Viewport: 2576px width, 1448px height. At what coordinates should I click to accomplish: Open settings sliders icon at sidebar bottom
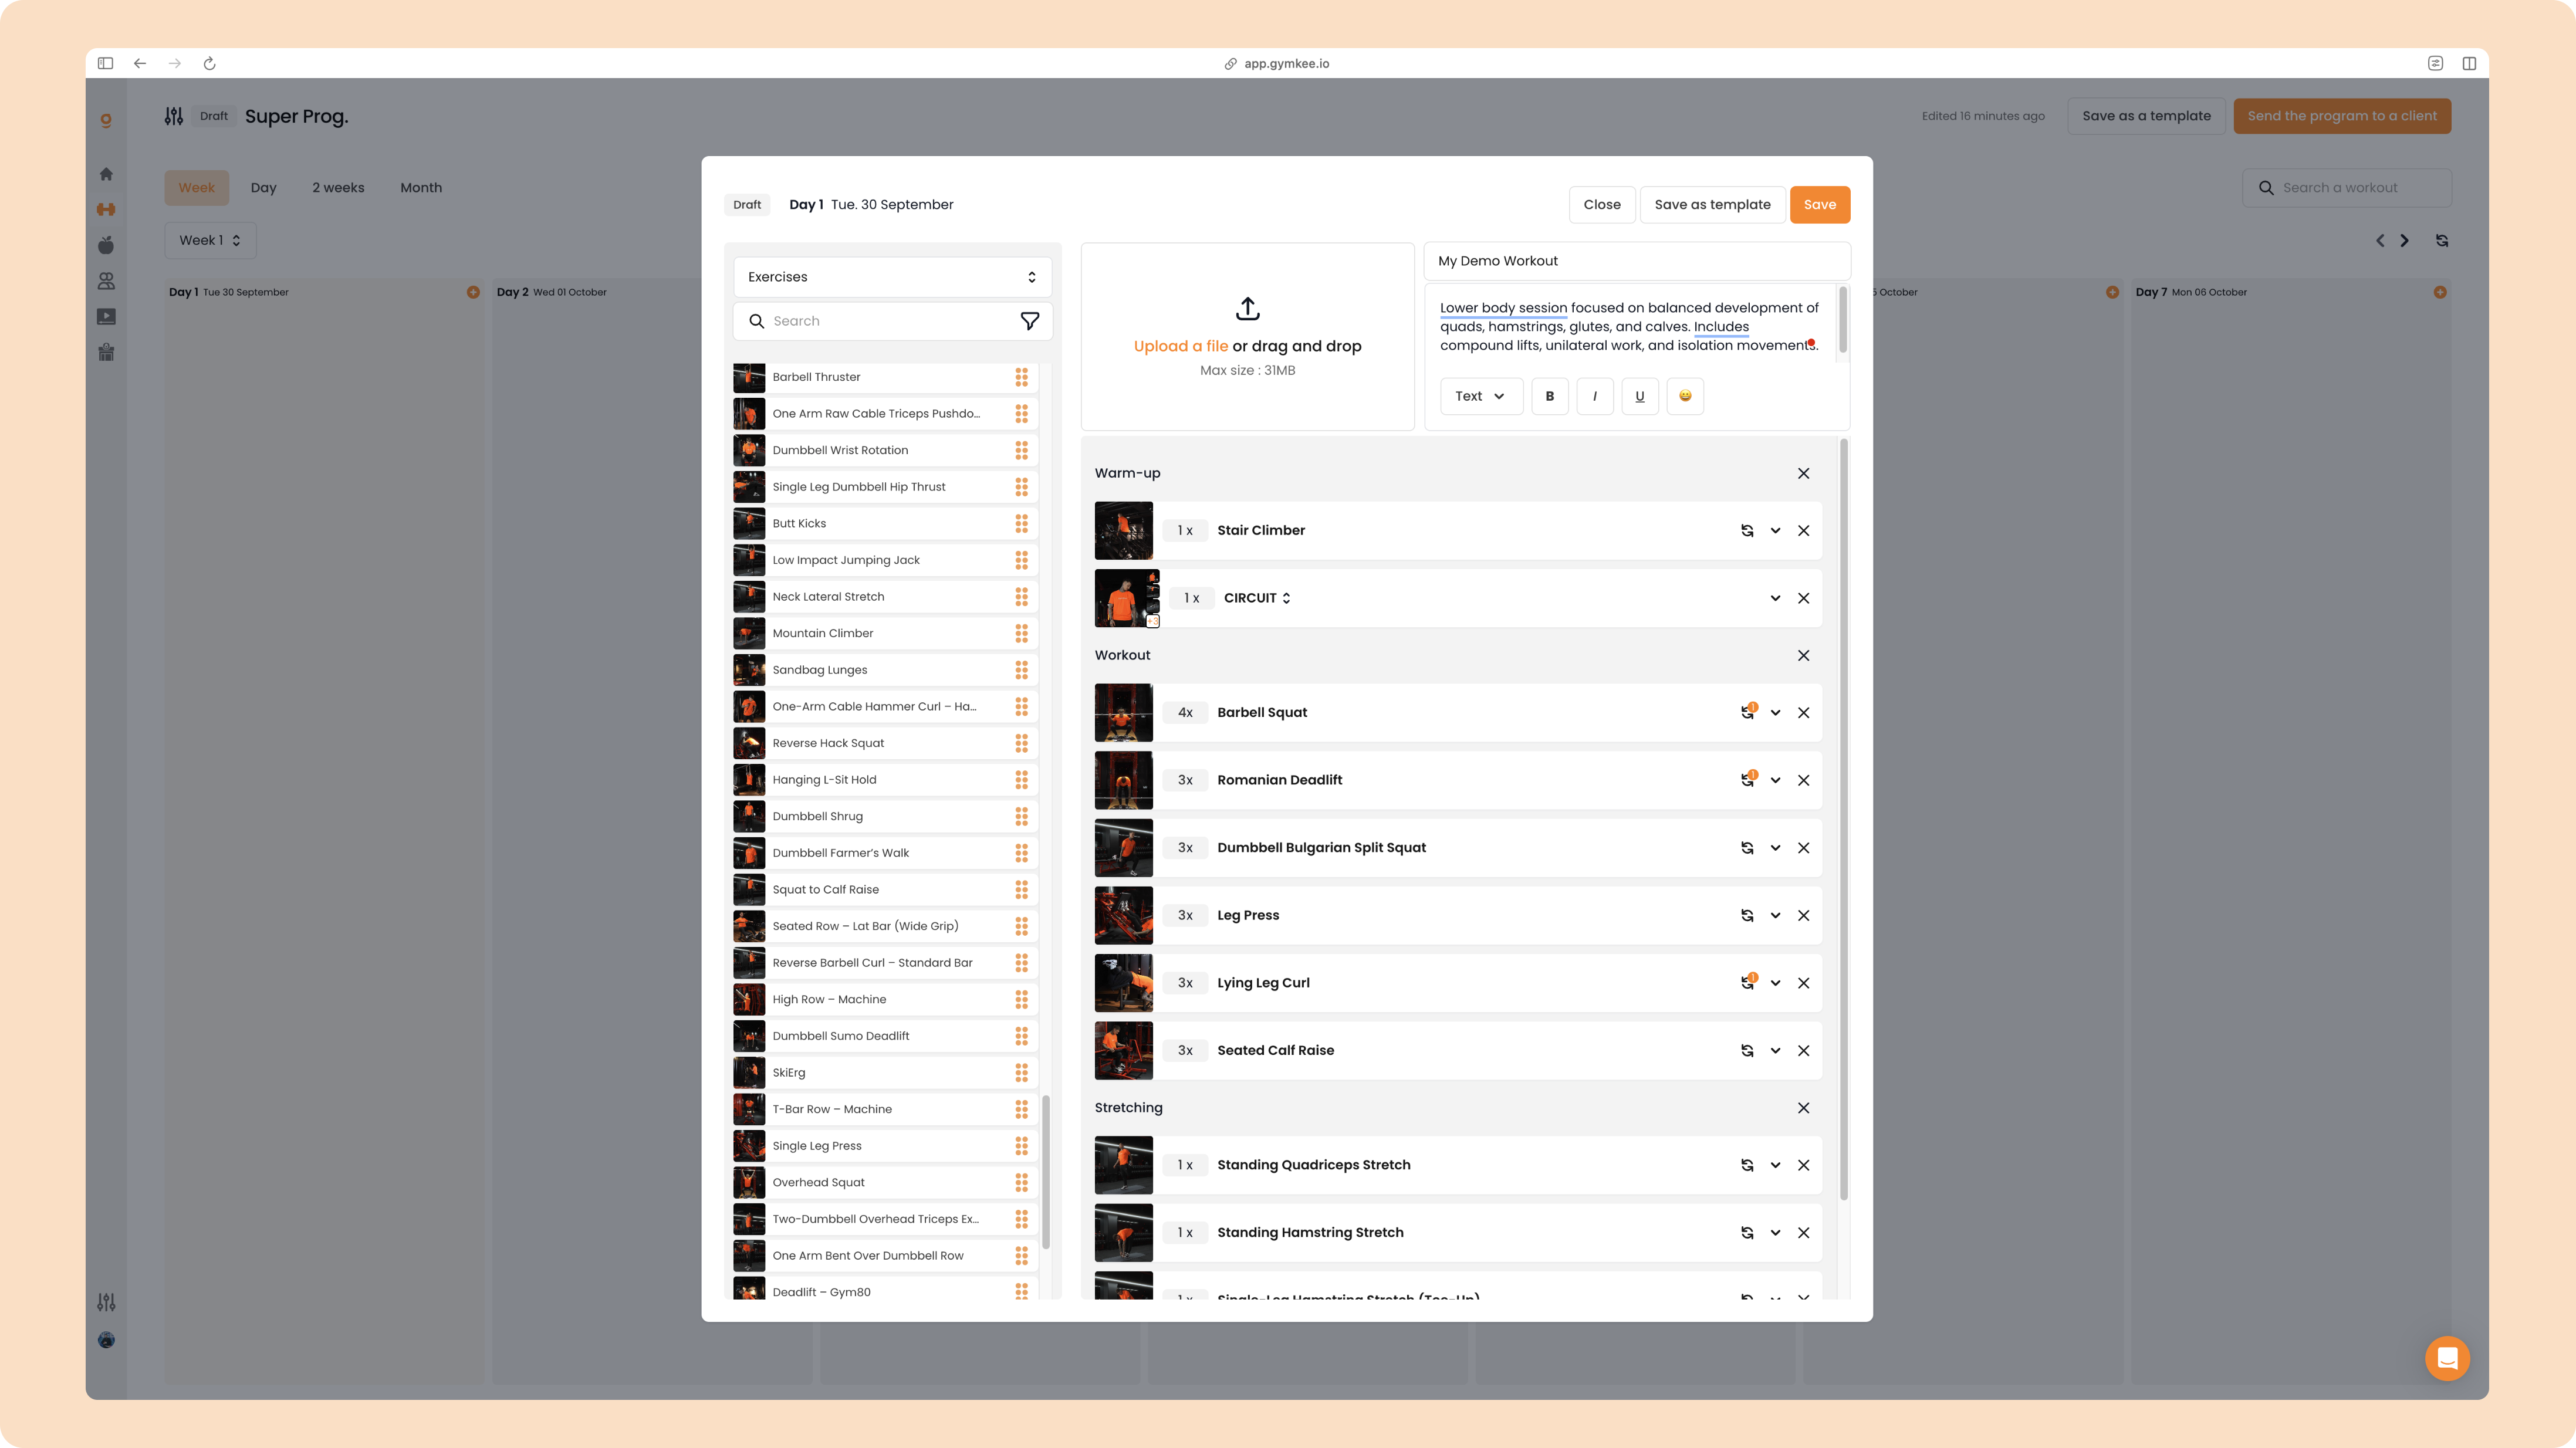pyautogui.click(x=106, y=1303)
